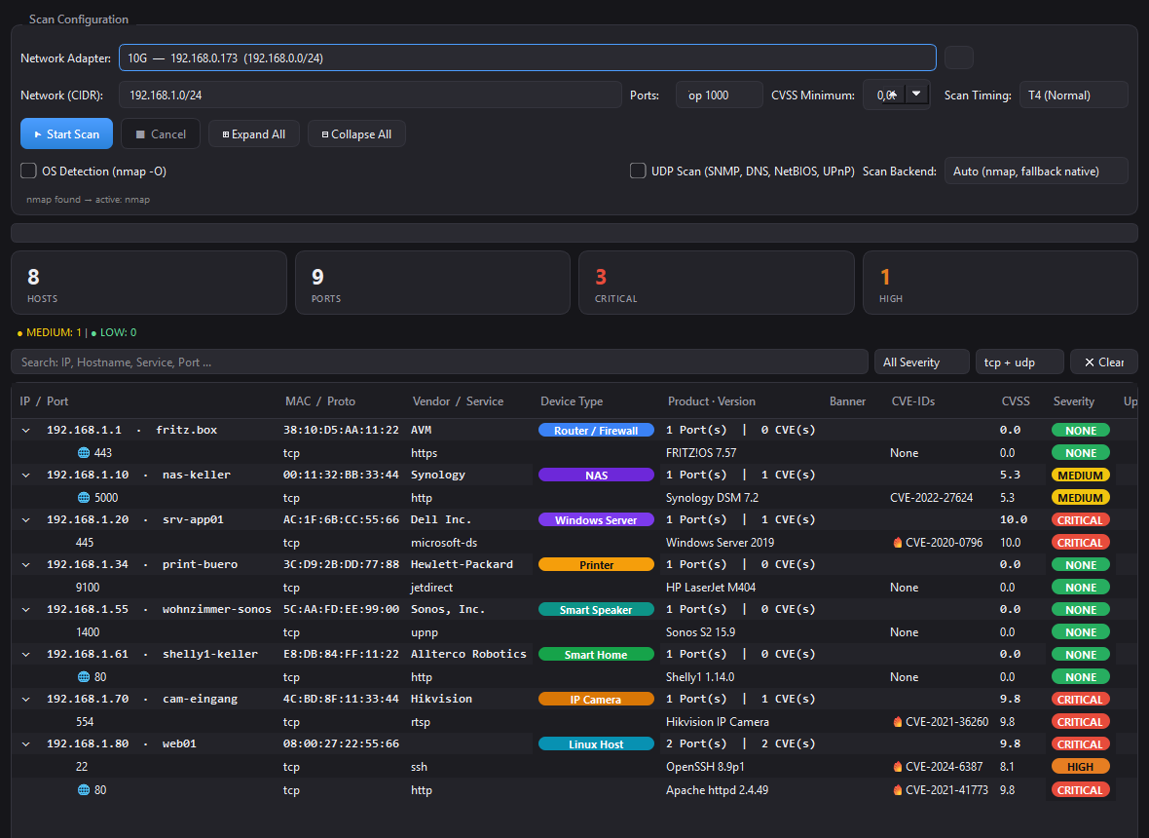Click the small button right of Network Adapter
This screenshot has width=1149, height=838.
click(x=958, y=57)
